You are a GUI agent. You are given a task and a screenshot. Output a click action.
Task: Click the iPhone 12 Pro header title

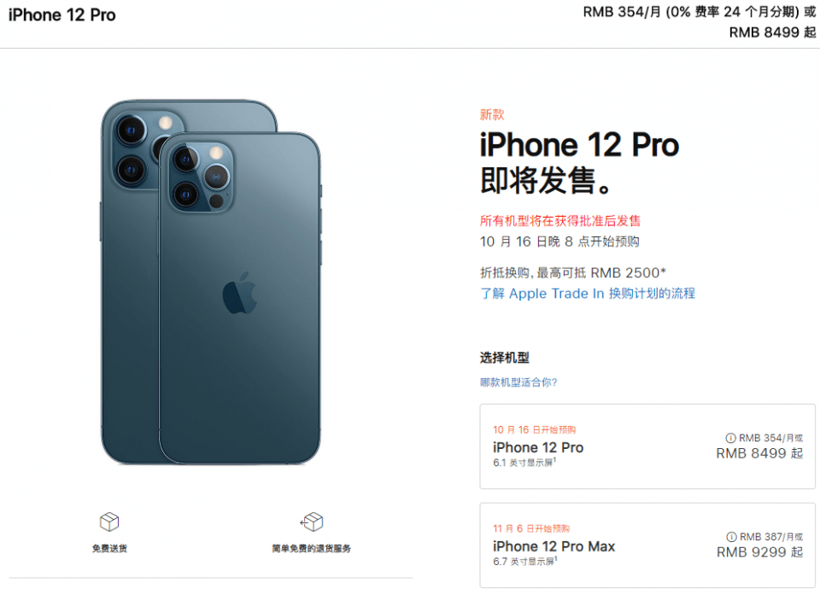click(62, 15)
